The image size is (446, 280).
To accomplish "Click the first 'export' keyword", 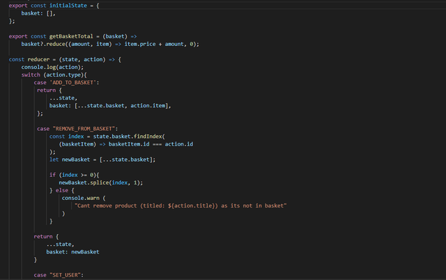I will click(18, 6).
